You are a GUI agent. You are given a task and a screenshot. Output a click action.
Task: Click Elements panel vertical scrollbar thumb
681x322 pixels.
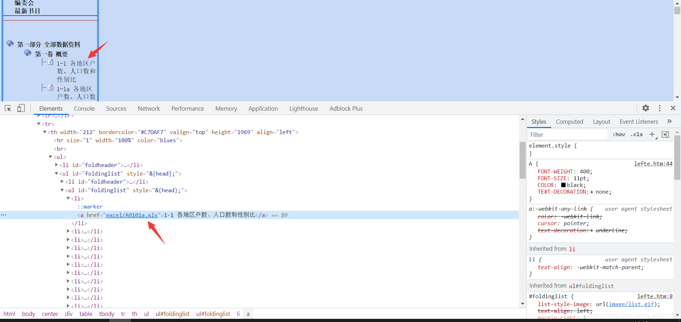(522, 160)
